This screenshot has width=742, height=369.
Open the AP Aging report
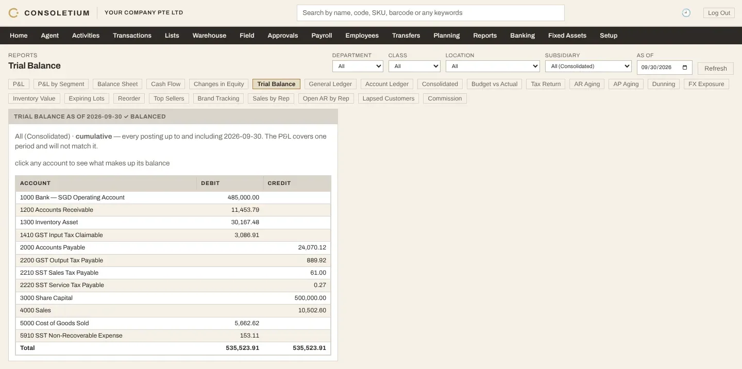pyautogui.click(x=626, y=84)
